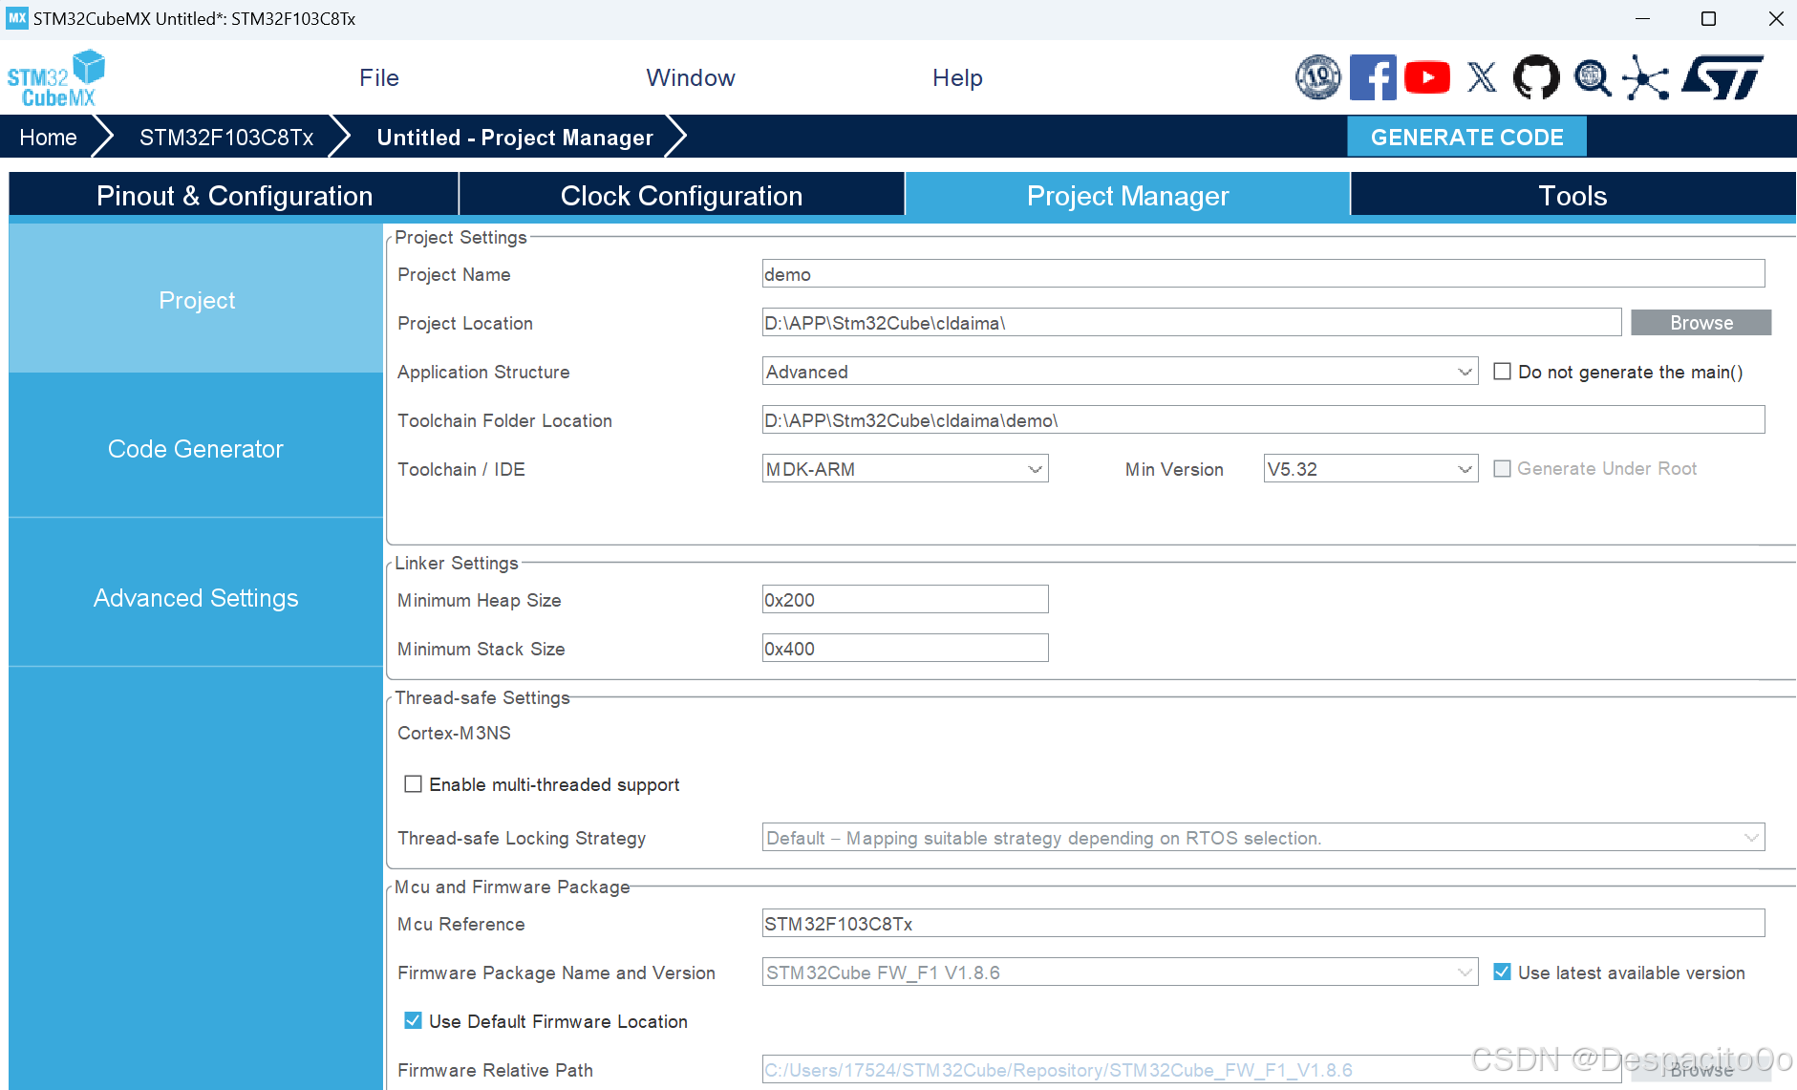Select the Project side tab

(x=196, y=299)
